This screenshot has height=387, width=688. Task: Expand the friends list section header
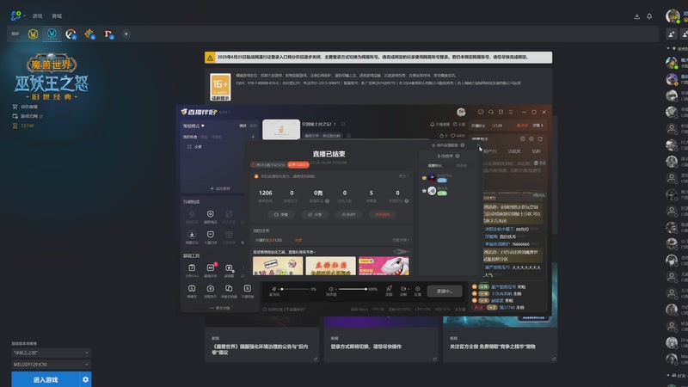(x=677, y=376)
